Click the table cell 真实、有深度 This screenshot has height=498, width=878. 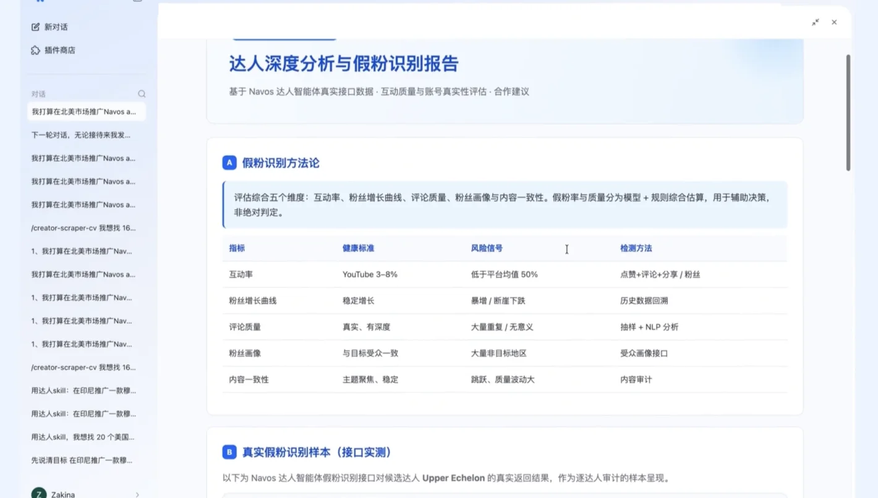(x=367, y=327)
